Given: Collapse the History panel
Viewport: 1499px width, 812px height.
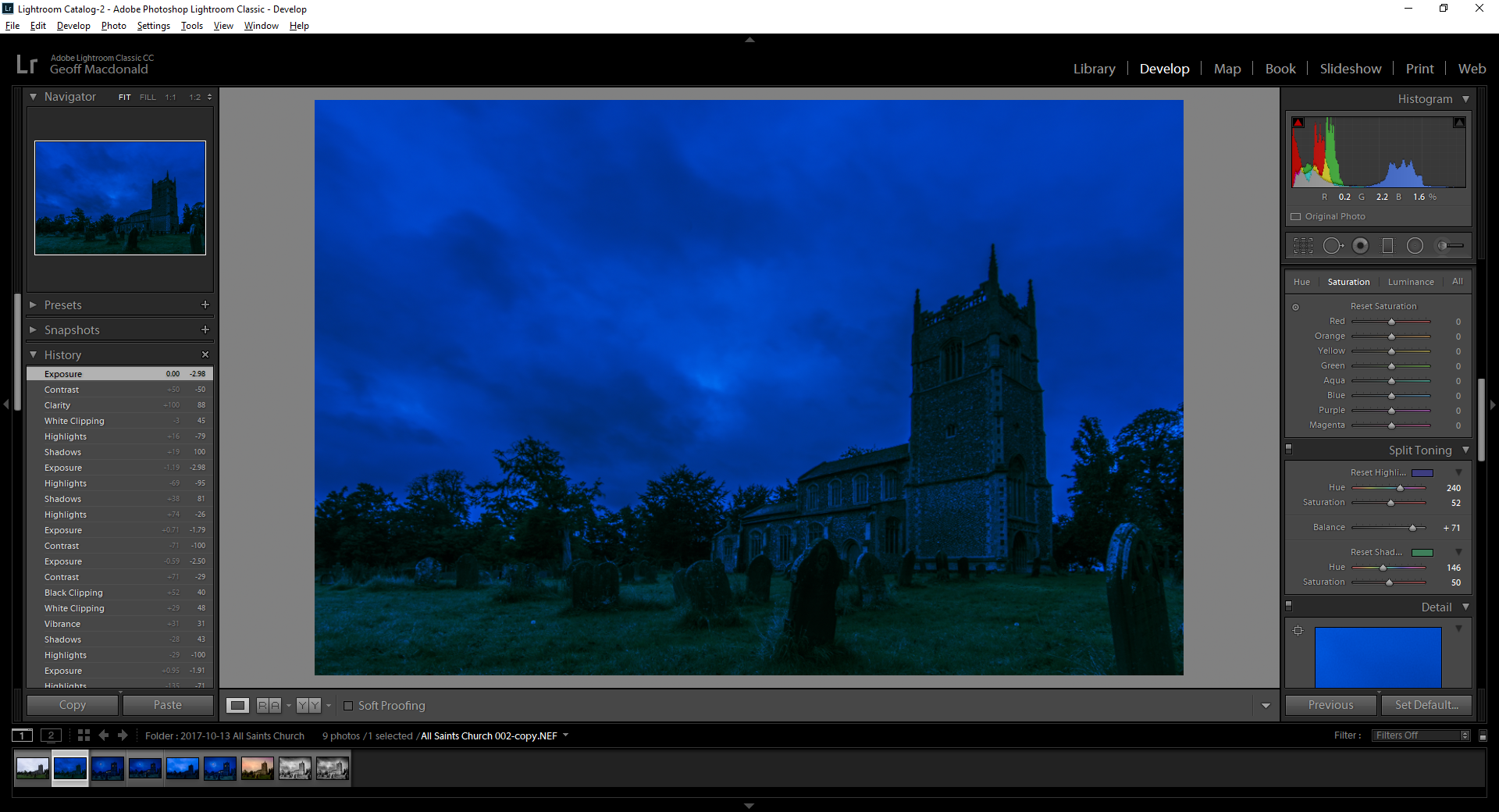Looking at the screenshot, I should (34, 354).
